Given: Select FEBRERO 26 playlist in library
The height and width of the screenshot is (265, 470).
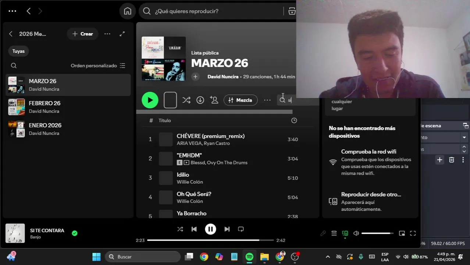Looking at the screenshot, I should tap(68, 107).
